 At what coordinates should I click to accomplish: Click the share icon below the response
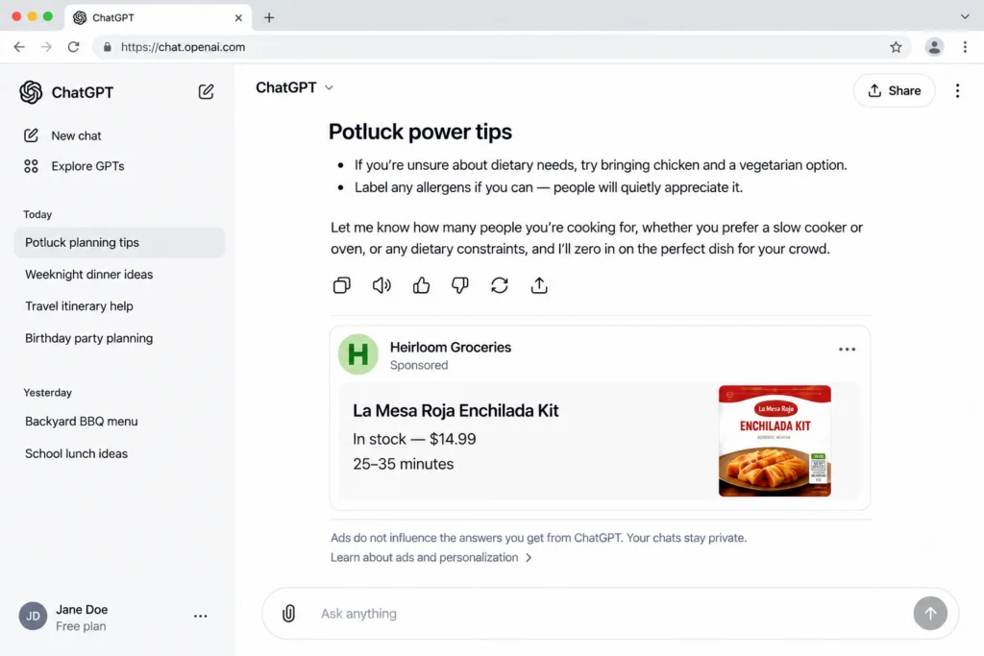tap(539, 285)
